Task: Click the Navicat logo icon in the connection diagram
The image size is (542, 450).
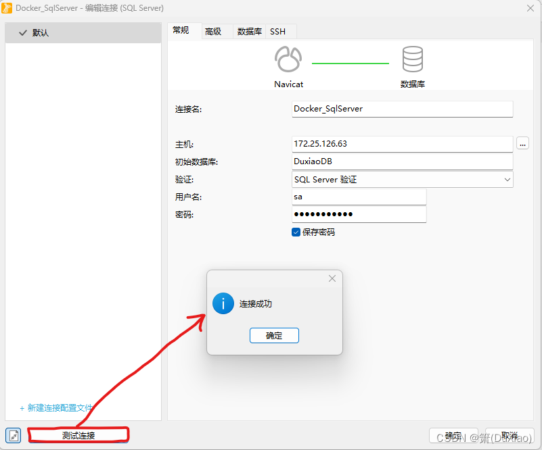Action: [x=288, y=59]
